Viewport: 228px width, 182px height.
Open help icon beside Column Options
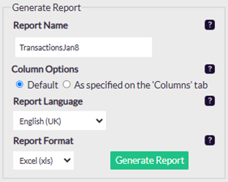tap(210, 69)
